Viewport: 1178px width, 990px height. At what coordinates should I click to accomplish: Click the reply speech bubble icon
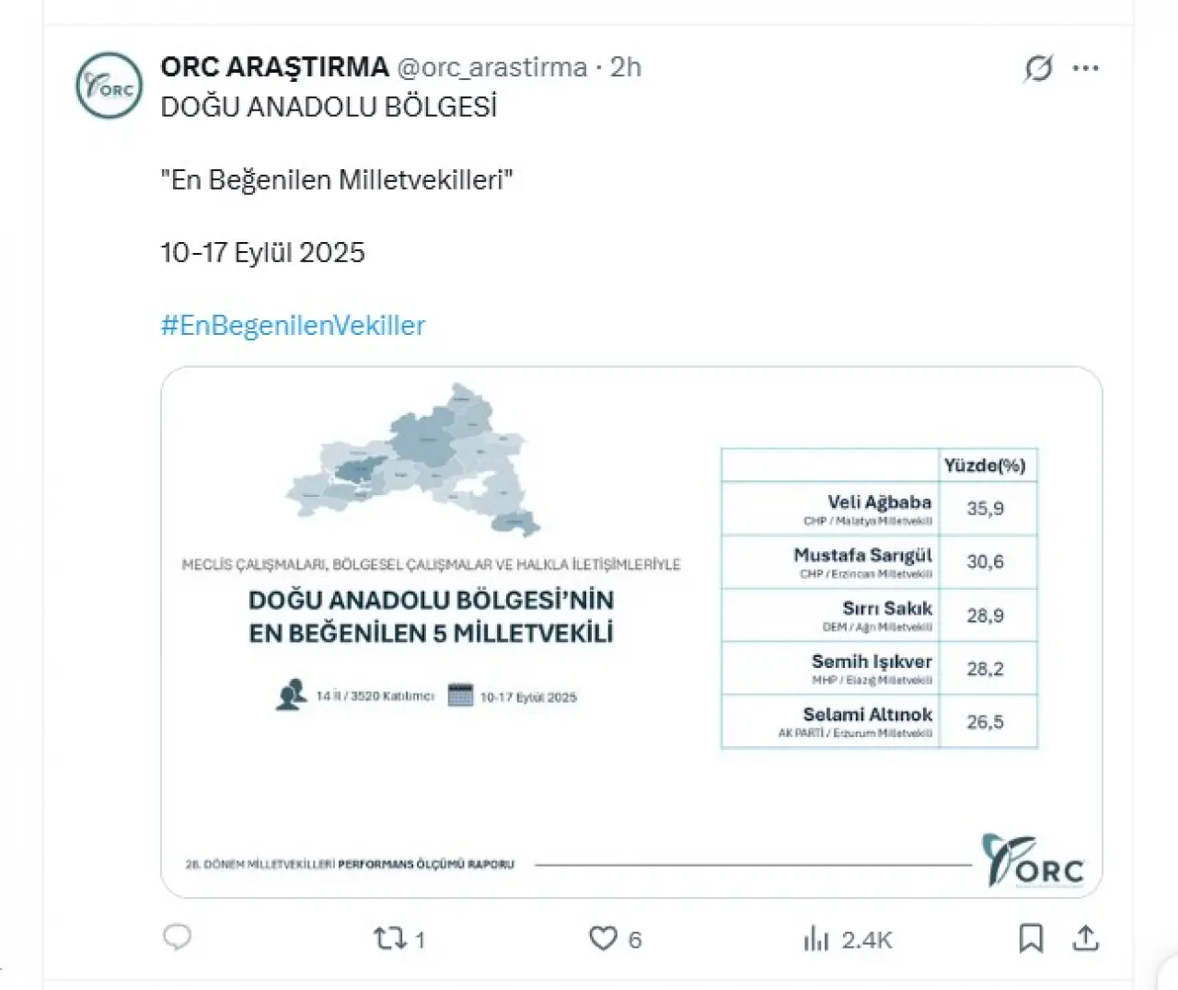pos(177,938)
